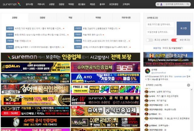
Task: Switch to the 자유게시판 tab
Action: (126, 18)
